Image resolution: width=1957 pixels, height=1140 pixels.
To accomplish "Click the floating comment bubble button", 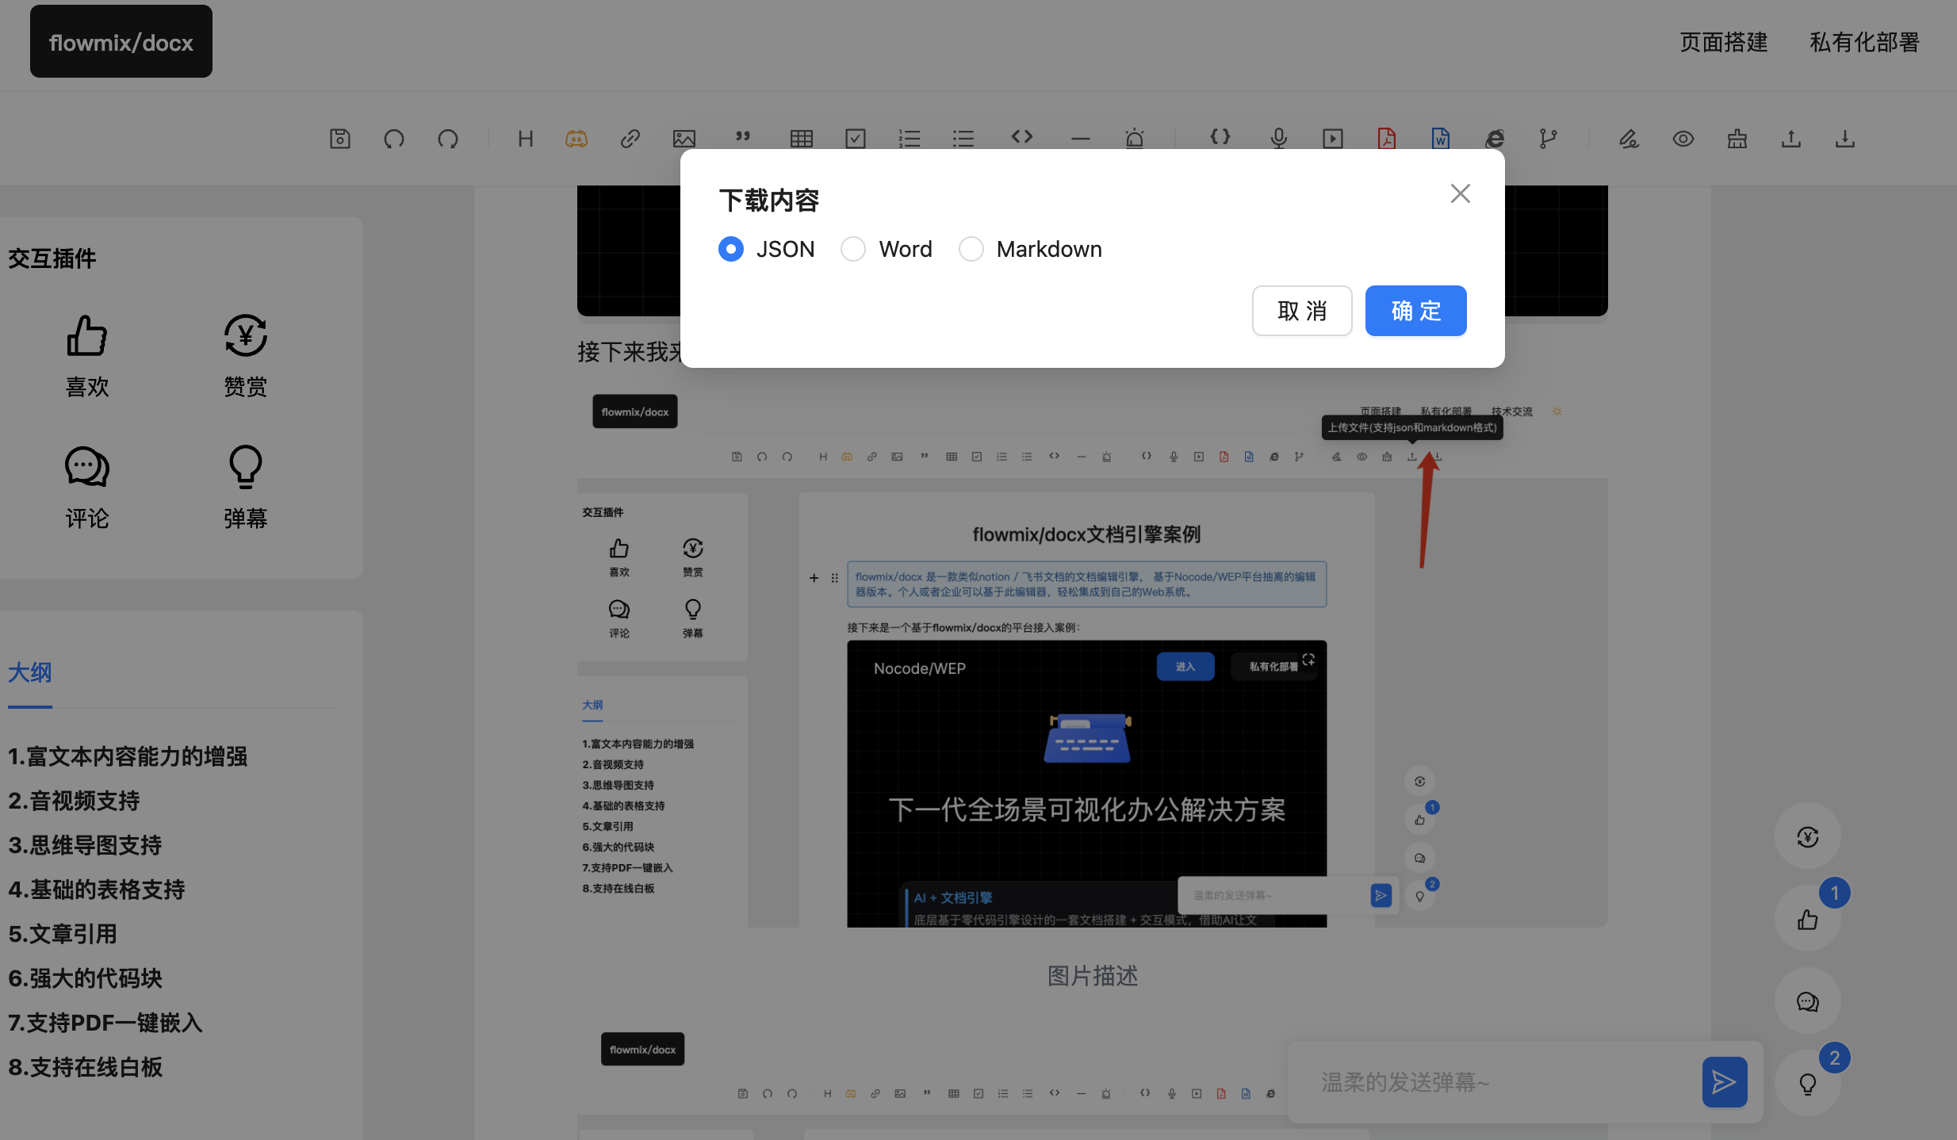I will click(1808, 1001).
